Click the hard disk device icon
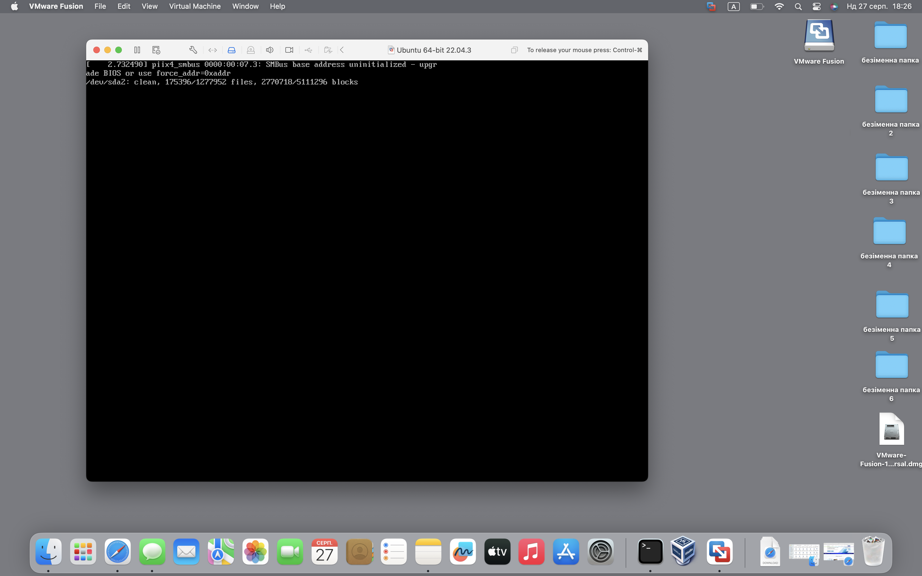 click(232, 50)
